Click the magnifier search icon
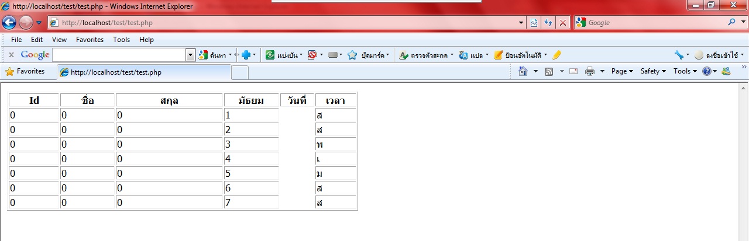The width and height of the screenshot is (749, 241). coord(732,22)
